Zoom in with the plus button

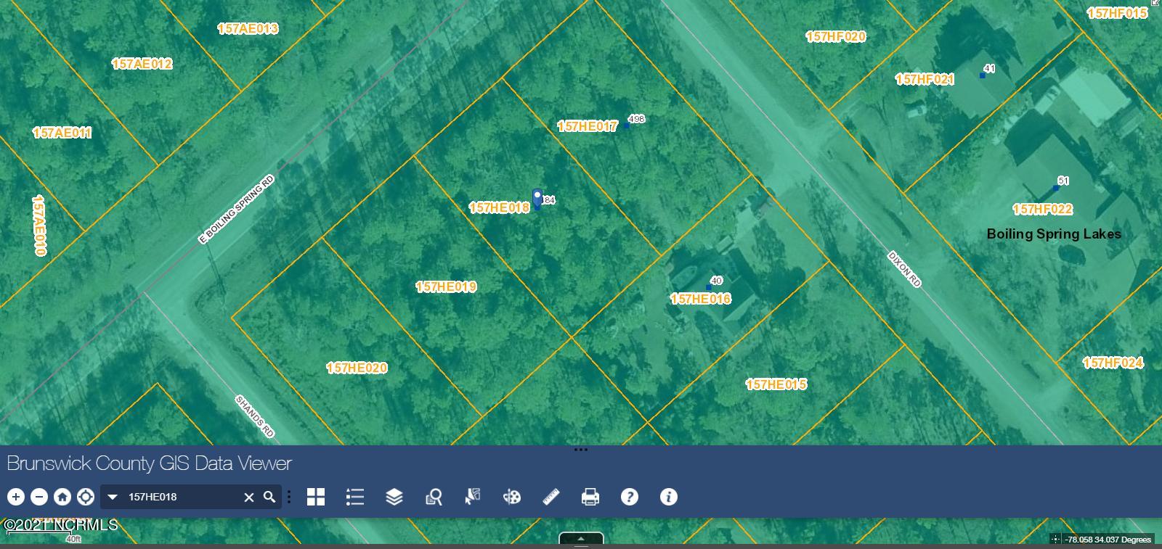(x=16, y=497)
